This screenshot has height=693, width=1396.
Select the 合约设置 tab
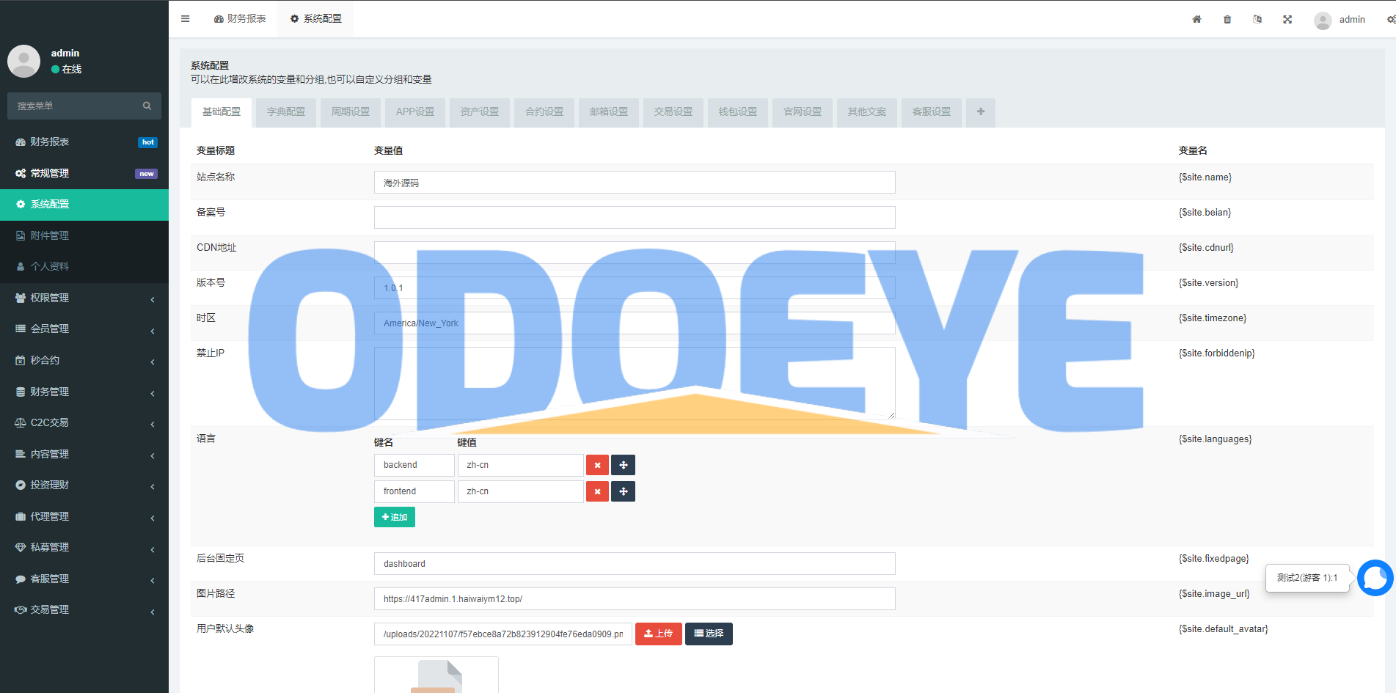click(544, 112)
